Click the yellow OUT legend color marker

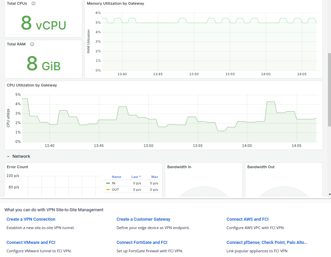click(x=108, y=190)
